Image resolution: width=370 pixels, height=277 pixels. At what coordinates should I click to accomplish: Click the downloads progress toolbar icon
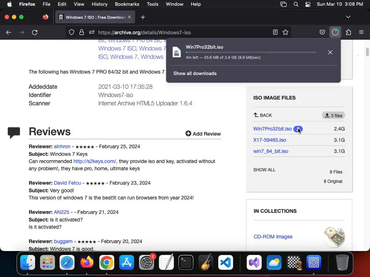point(335,32)
